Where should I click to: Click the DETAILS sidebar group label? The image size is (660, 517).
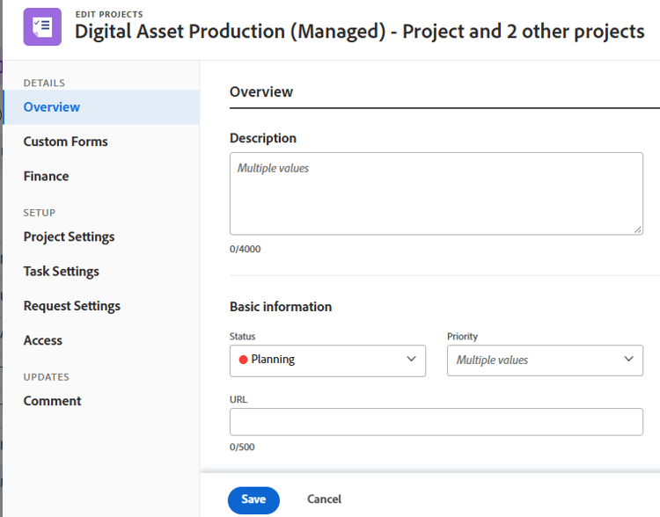(44, 83)
